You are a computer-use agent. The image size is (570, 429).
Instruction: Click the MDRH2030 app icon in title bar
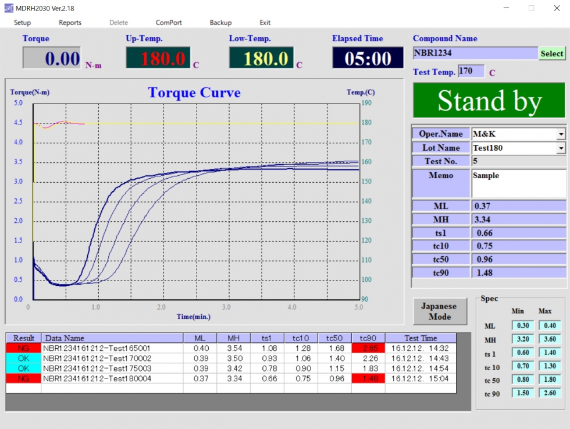(8, 8)
